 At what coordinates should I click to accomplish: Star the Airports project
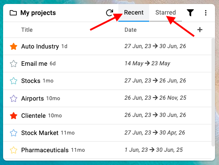(14, 98)
